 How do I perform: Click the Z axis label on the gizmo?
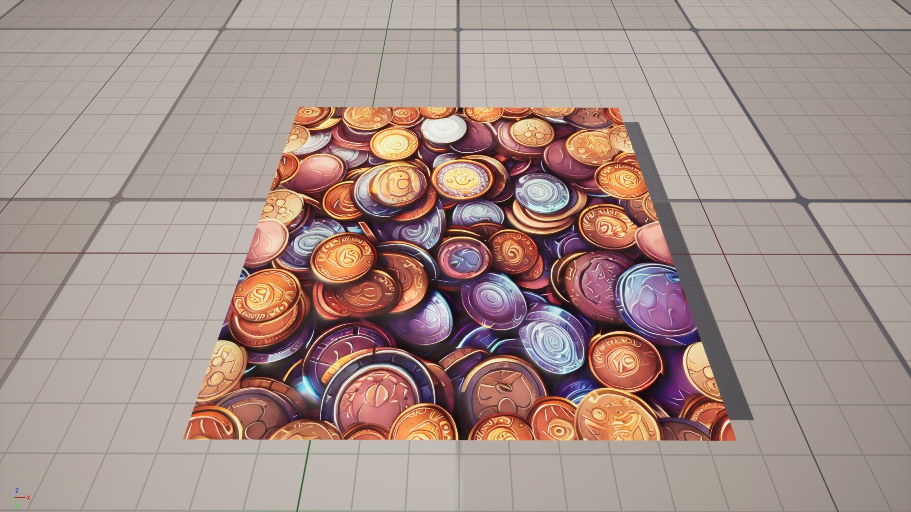17,490
